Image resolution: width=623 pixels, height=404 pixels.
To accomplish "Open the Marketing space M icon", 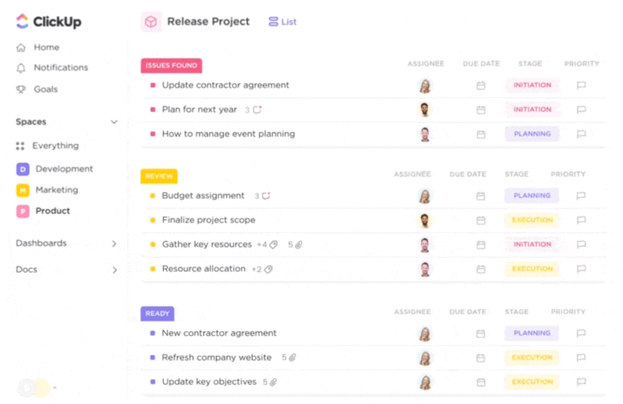I will [23, 190].
